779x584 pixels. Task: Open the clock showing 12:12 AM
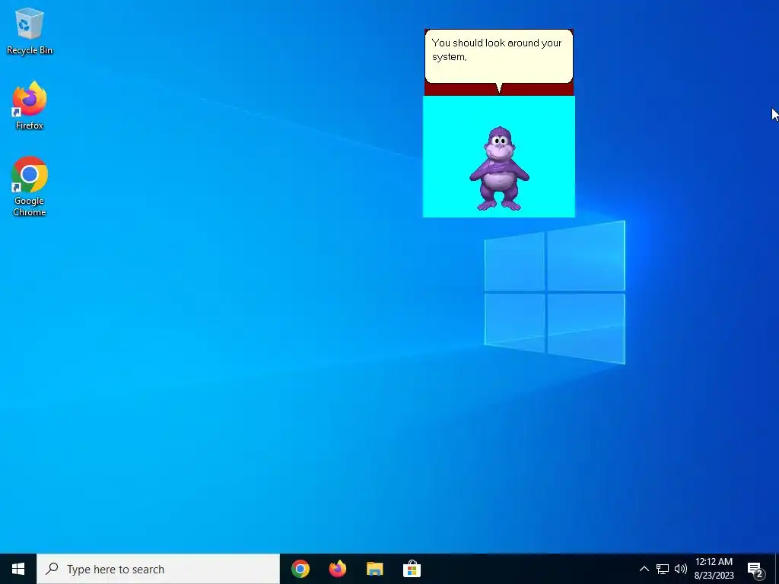(x=714, y=569)
